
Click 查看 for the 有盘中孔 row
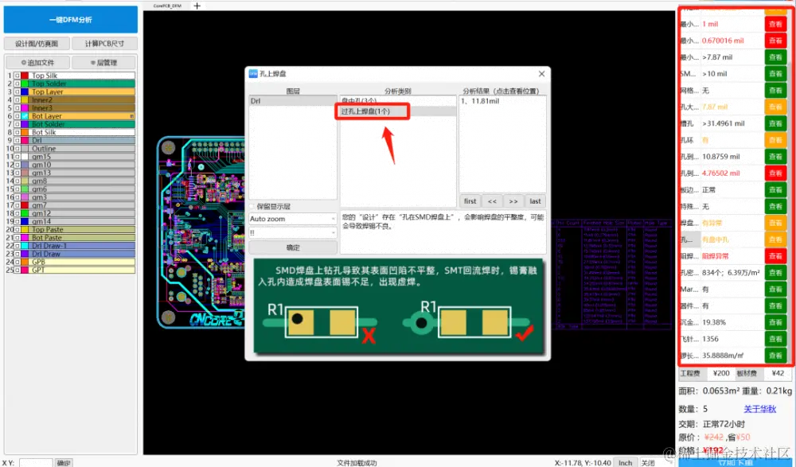pyautogui.click(x=775, y=239)
